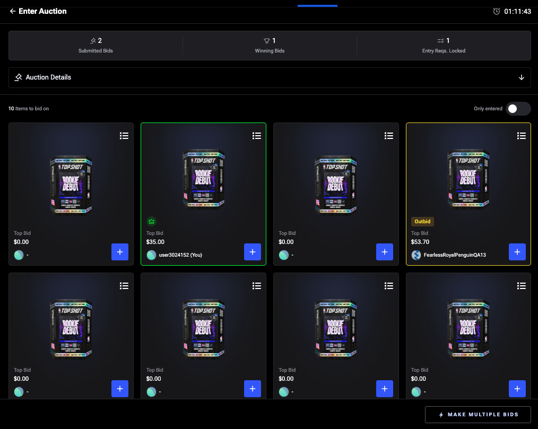Click the "Entry Reqs. Locked" label

444,51
